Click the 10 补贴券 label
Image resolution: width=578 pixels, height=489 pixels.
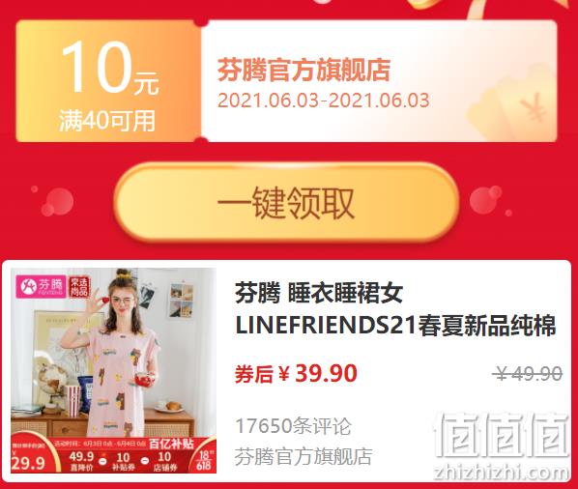(123, 461)
